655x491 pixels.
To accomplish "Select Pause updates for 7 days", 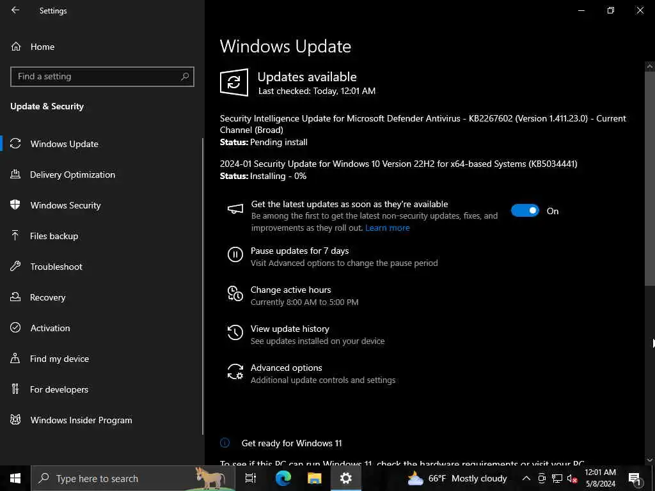I will coord(299,251).
